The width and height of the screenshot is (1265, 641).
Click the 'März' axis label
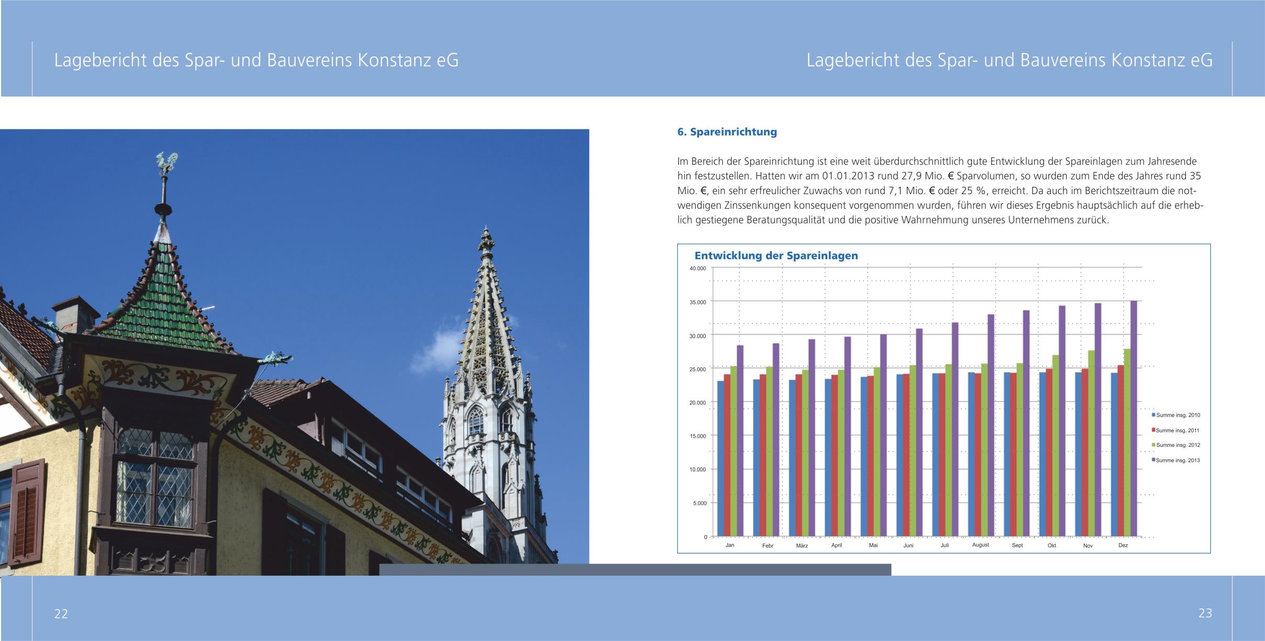802,546
